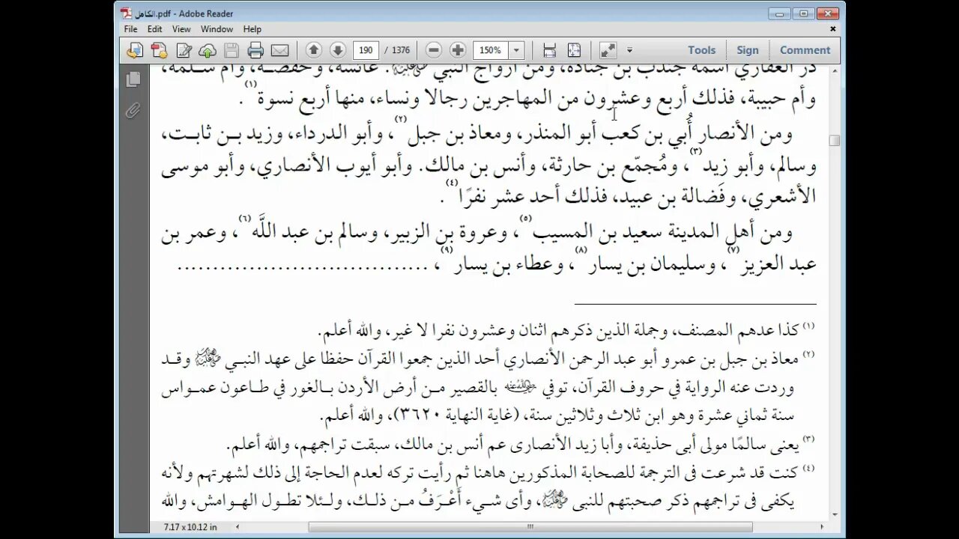Open the Help menu
The image size is (959, 539).
coord(252,29)
